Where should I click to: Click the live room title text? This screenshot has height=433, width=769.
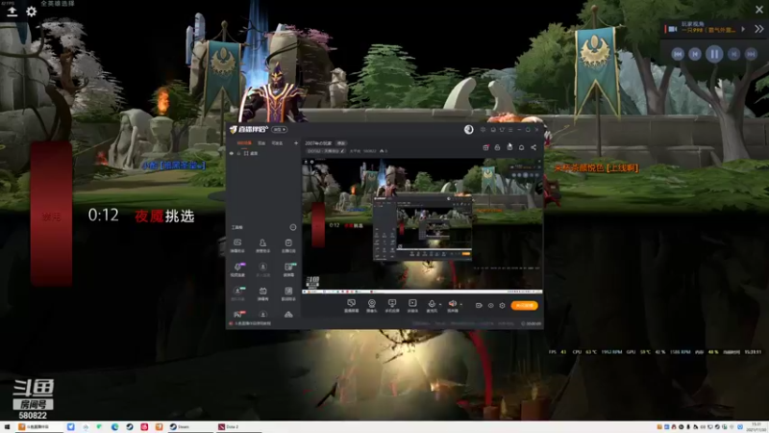(318, 143)
